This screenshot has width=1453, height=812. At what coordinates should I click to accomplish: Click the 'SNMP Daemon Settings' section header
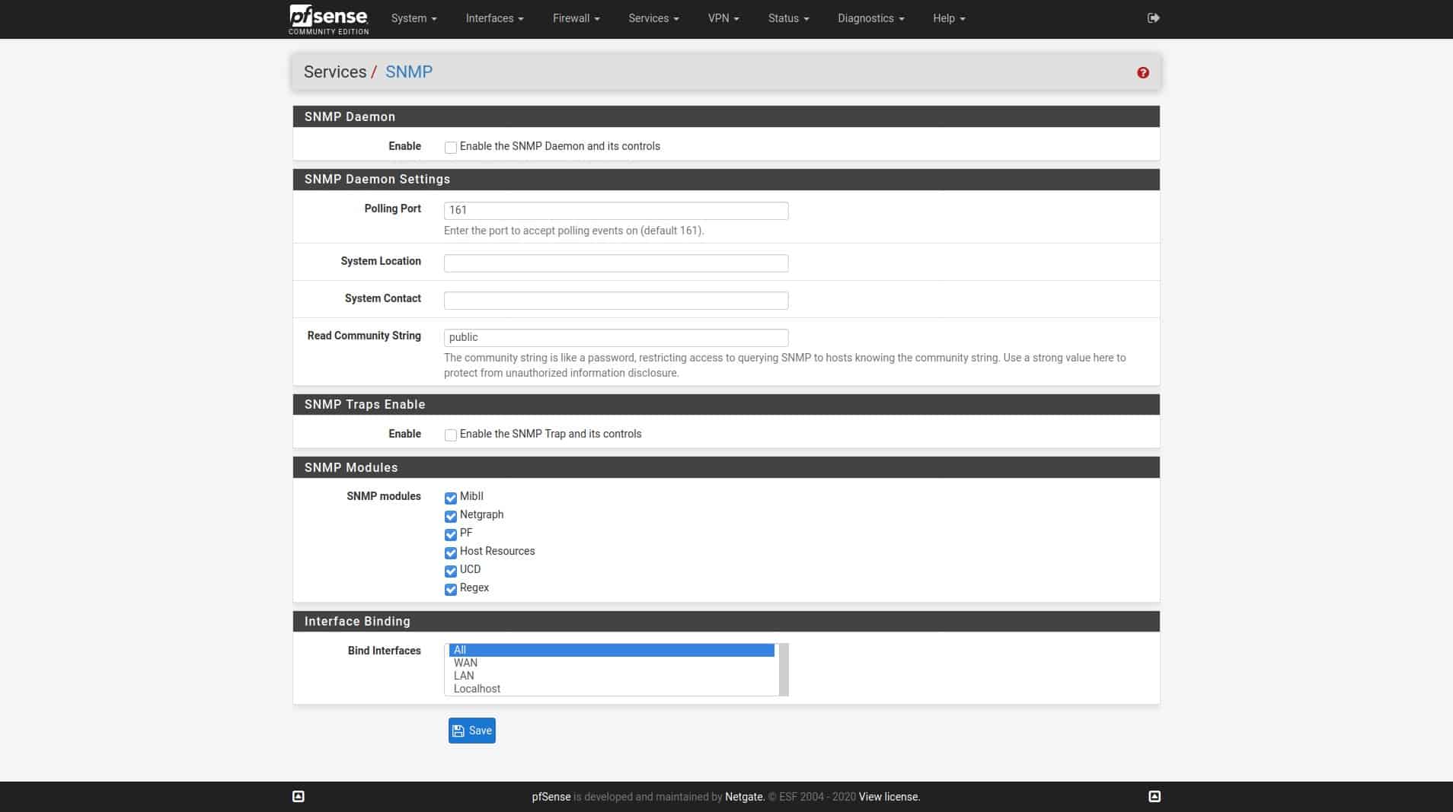(x=726, y=180)
